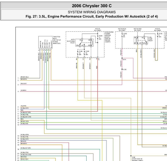Click "DK BLU/YEL" label on wire row 9
Image resolution: width=167 pixels, height=161 pixels.
tap(24, 115)
